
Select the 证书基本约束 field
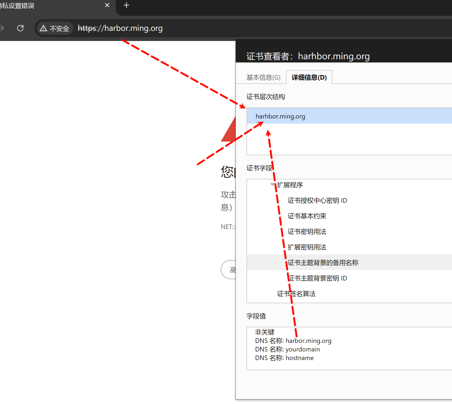pos(307,216)
